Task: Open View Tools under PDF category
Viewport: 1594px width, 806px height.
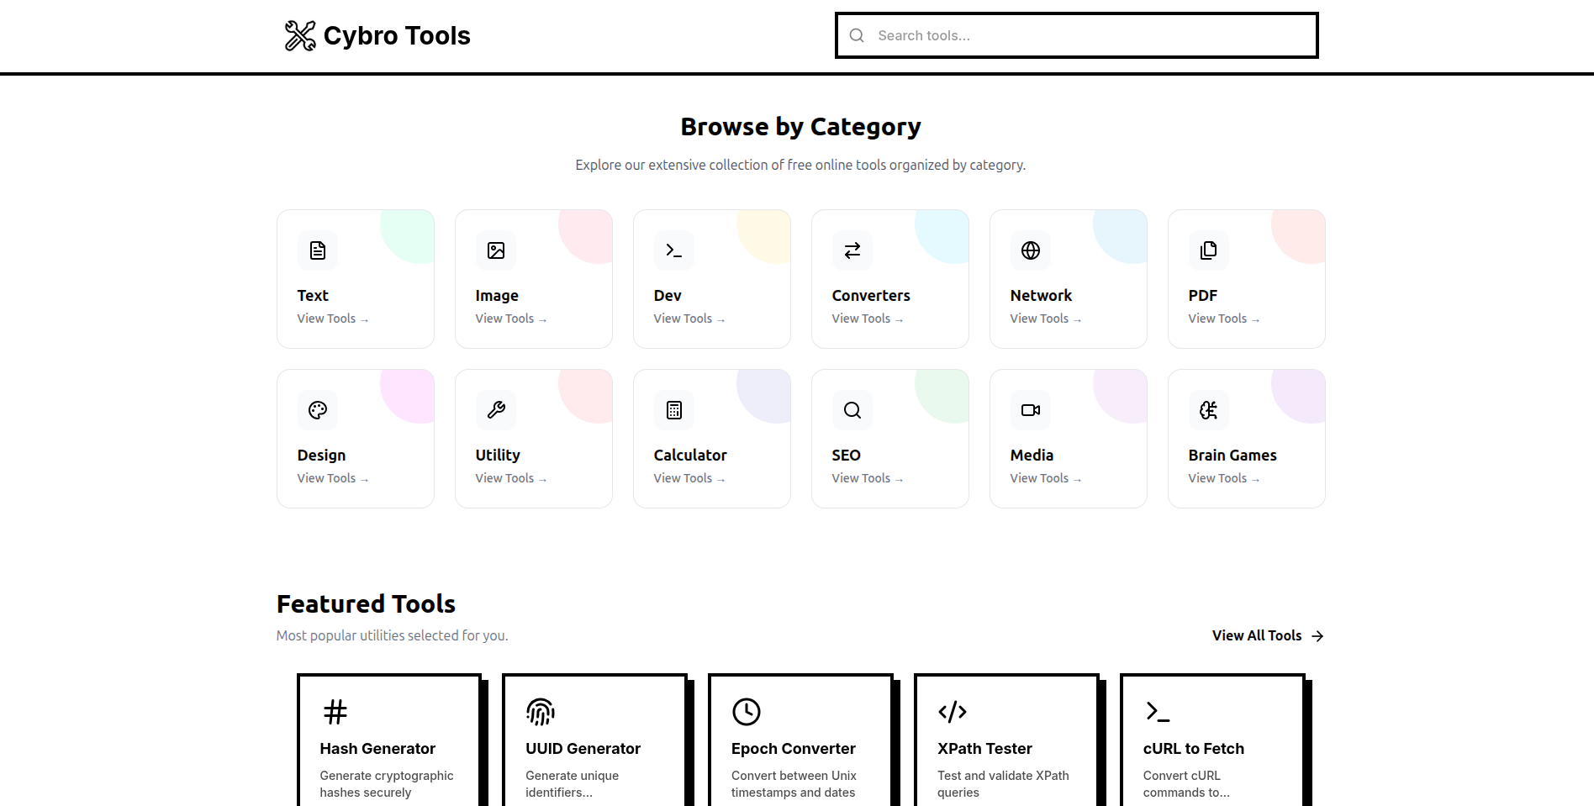Action: click(1223, 319)
